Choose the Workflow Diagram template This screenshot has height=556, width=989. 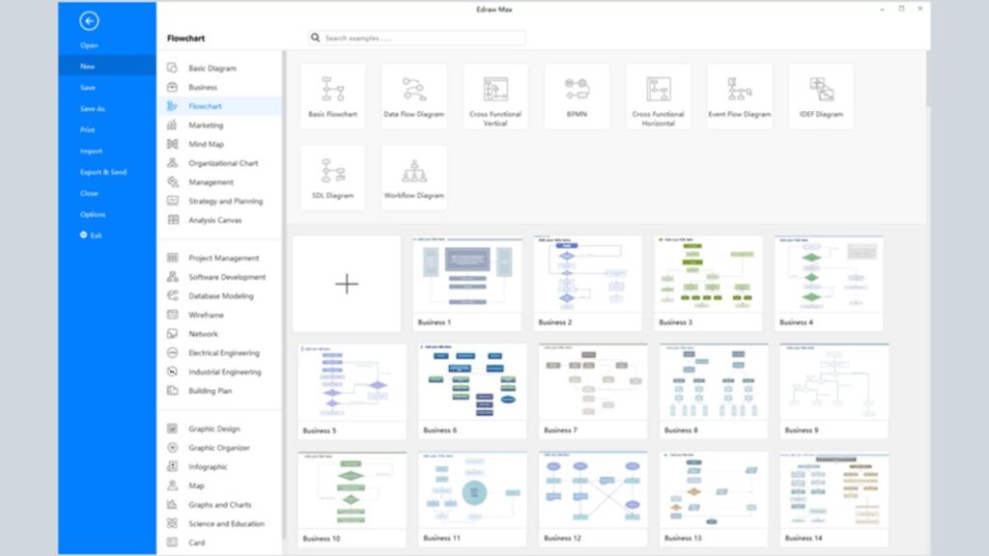(x=413, y=178)
